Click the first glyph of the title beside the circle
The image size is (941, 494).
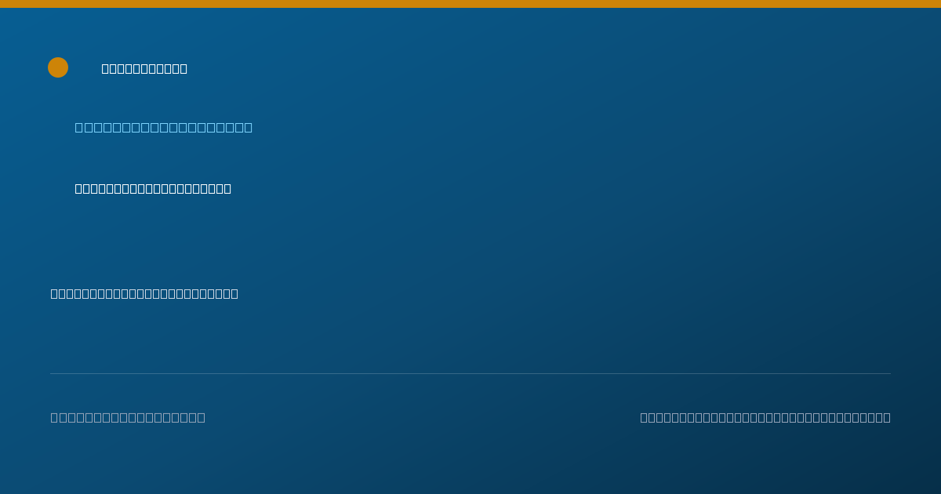pyautogui.click(x=106, y=68)
